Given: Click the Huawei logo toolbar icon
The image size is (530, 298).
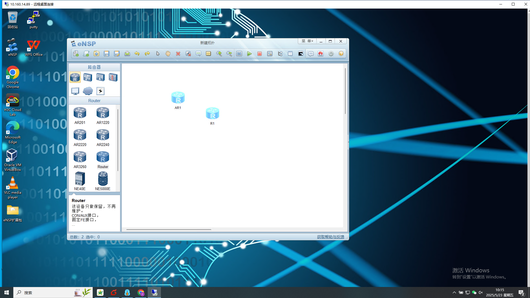Looking at the screenshot, I should [x=320, y=54].
